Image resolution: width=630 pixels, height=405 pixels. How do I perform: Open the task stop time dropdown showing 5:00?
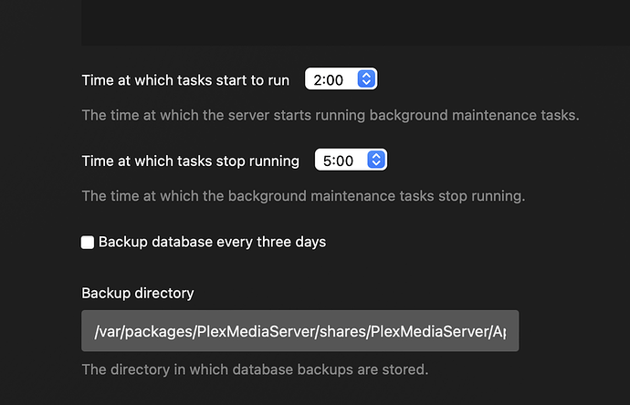click(x=351, y=161)
